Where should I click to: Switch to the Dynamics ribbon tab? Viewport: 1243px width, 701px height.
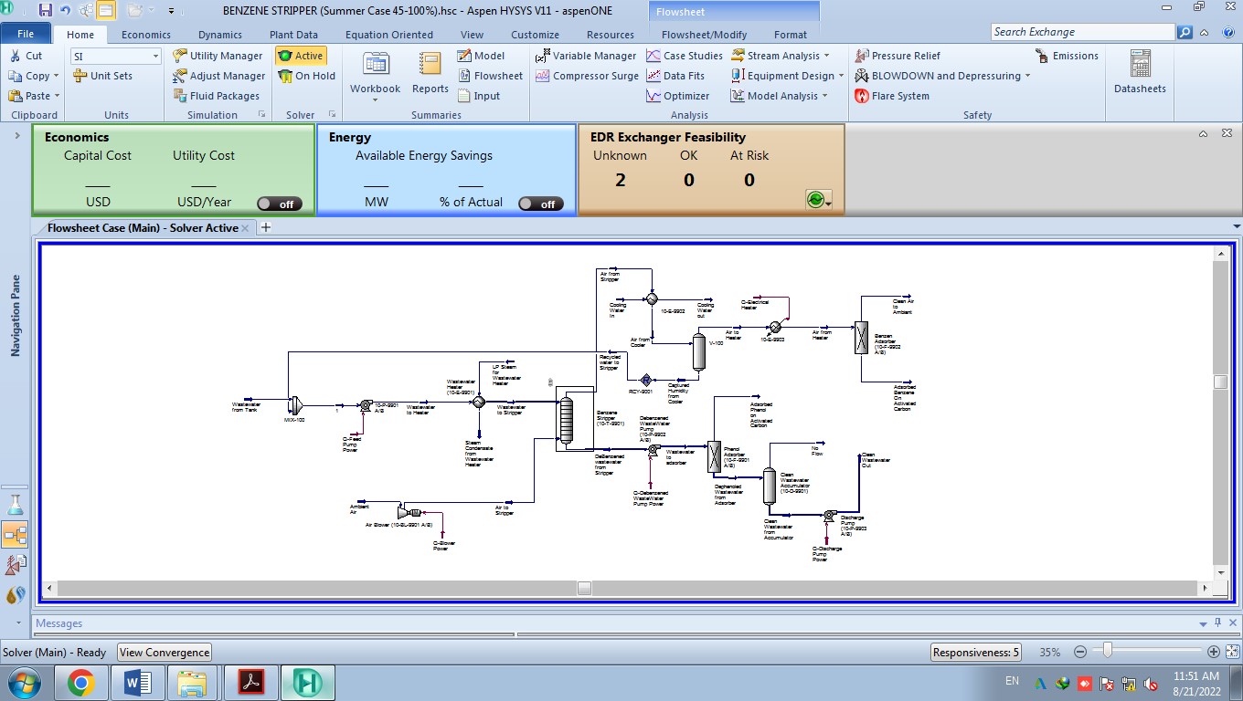(220, 35)
